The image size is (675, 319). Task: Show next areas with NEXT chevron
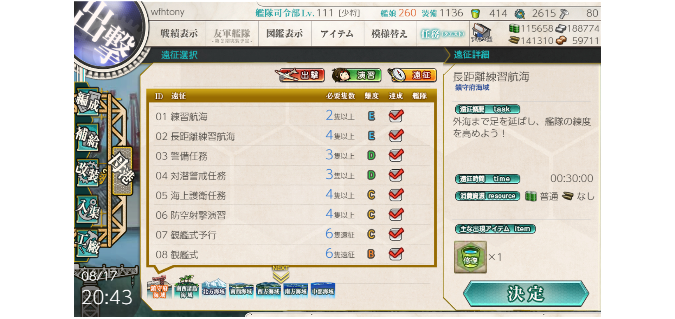click(x=281, y=274)
